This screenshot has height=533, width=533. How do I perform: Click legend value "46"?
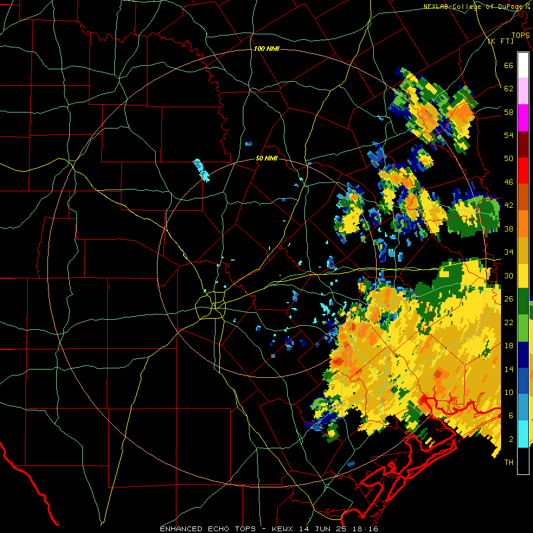pyautogui.click(x=509, y=182)
